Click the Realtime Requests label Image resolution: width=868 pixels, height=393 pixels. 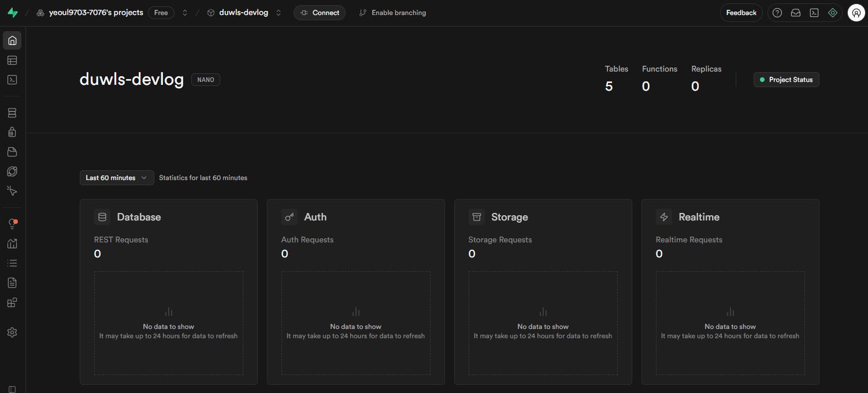pyautogui.click(x=689, y=239)
